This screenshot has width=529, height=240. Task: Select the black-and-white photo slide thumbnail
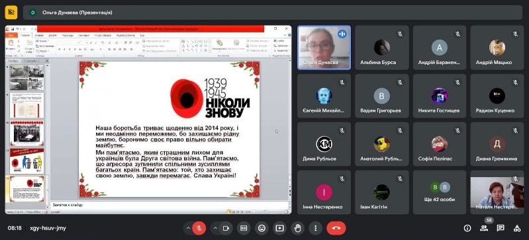26,77
